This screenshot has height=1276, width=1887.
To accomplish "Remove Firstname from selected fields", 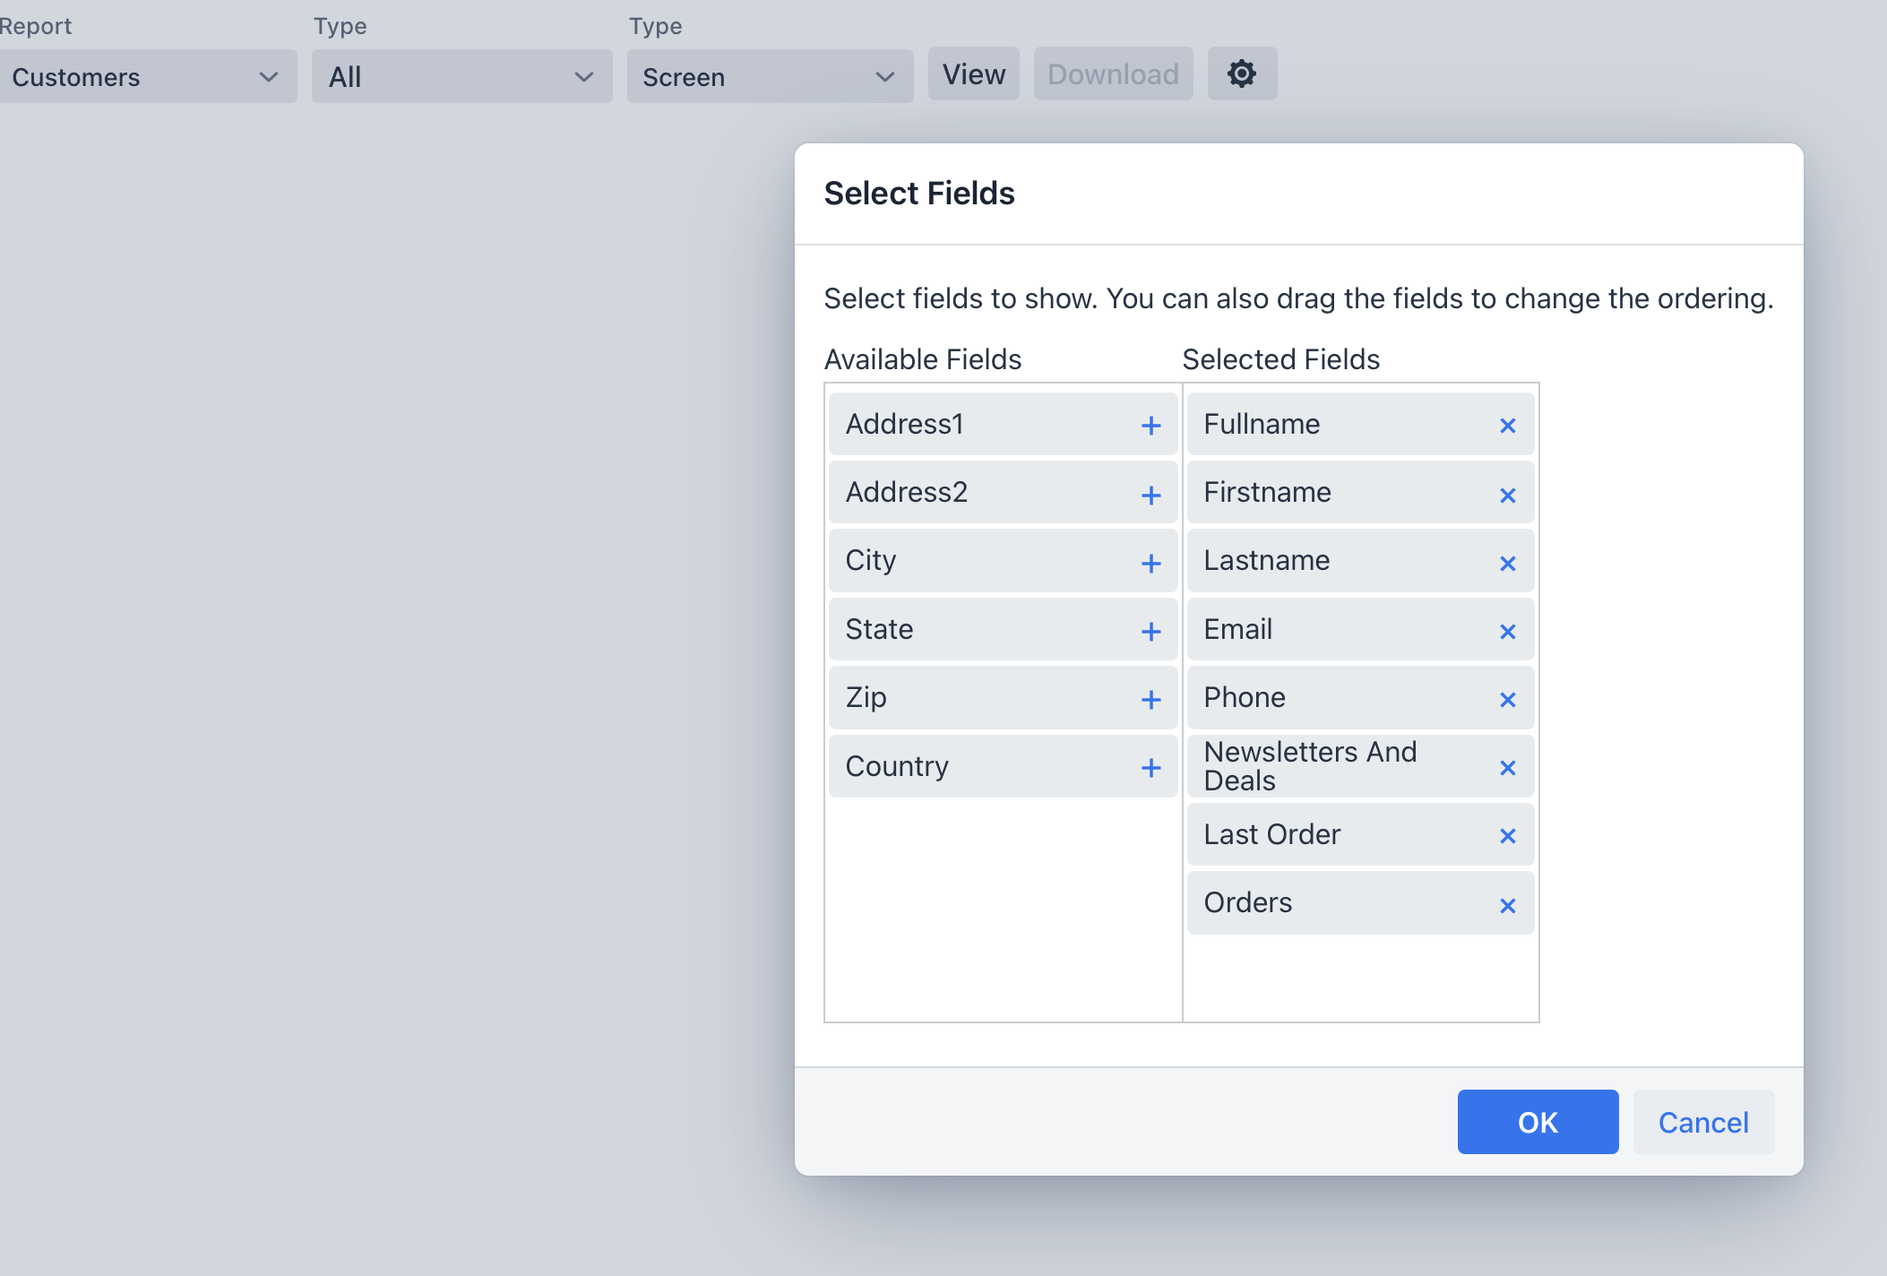I will coord(1507,495).
